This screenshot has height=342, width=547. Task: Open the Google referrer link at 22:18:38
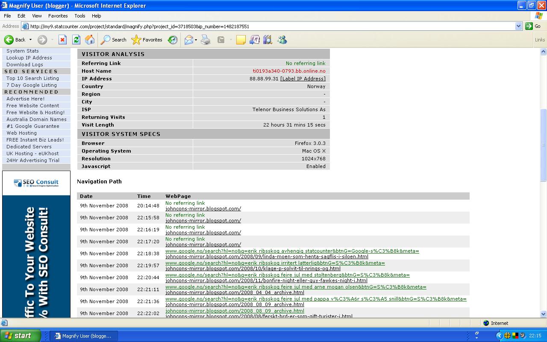pos(292,251)
